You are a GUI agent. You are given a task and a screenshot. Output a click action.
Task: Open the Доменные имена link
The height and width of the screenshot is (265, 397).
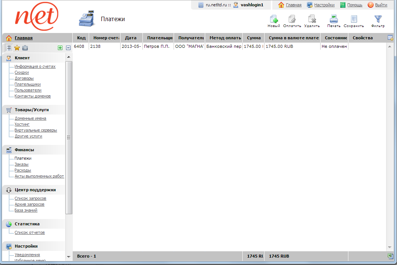point(30,118)
